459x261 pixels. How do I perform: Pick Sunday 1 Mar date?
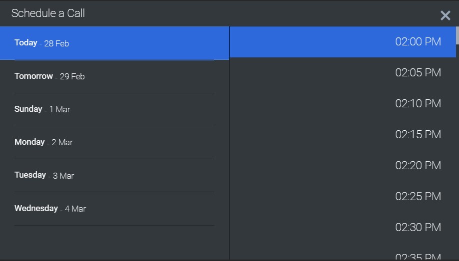click(x=114, y=109)
